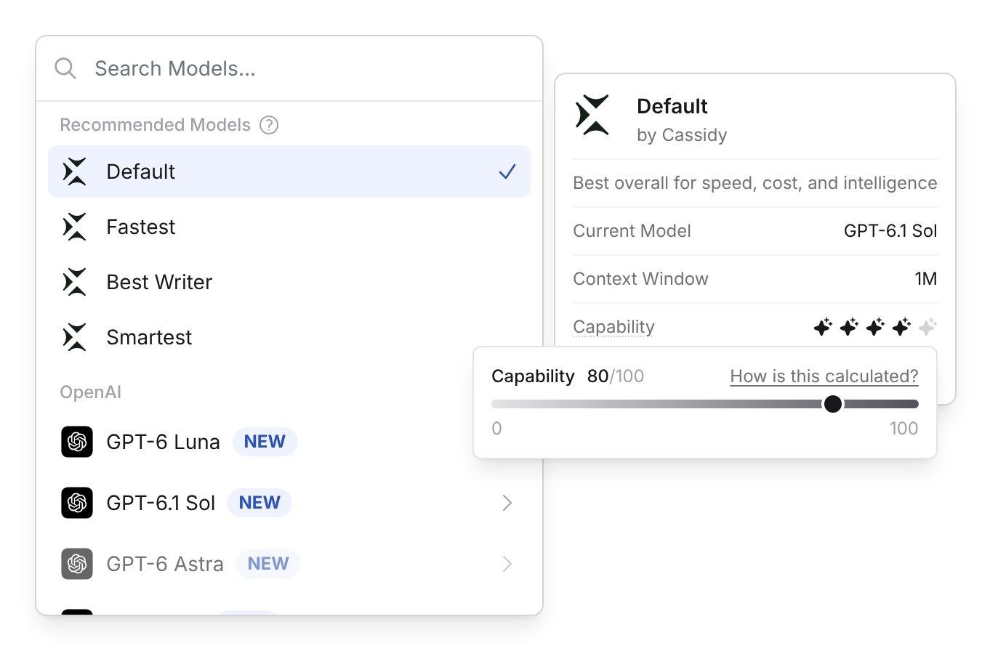The image size is (990, 651).
Task: Open the "How is this calculated?" link
Action: [x=824, y=376]
